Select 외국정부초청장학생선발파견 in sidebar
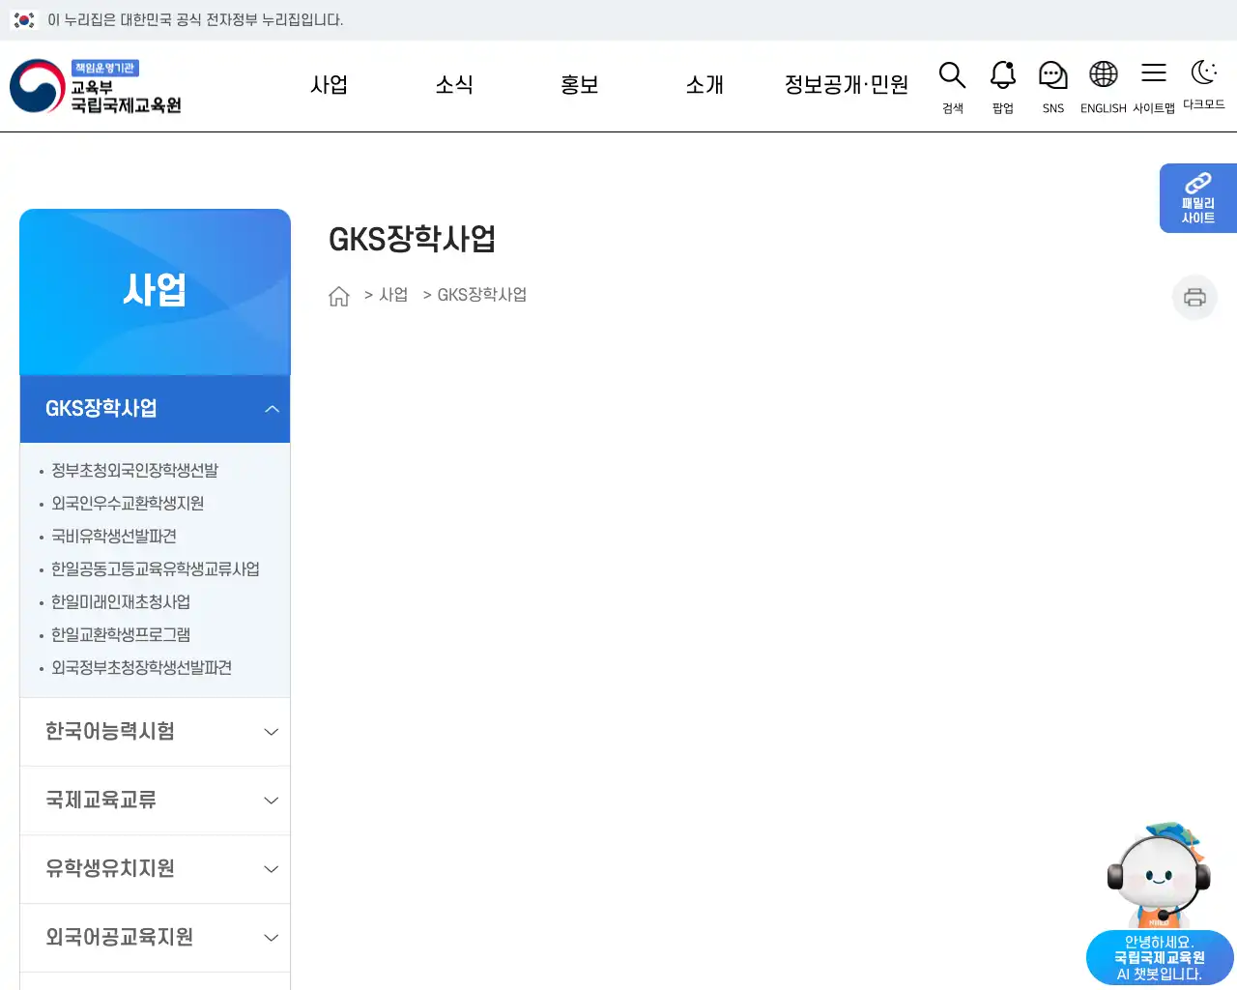Screen dimensions: 1237x990 click(x=141, y=668)
